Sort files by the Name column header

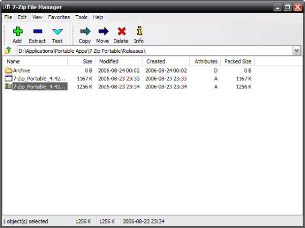coord(35,61)
